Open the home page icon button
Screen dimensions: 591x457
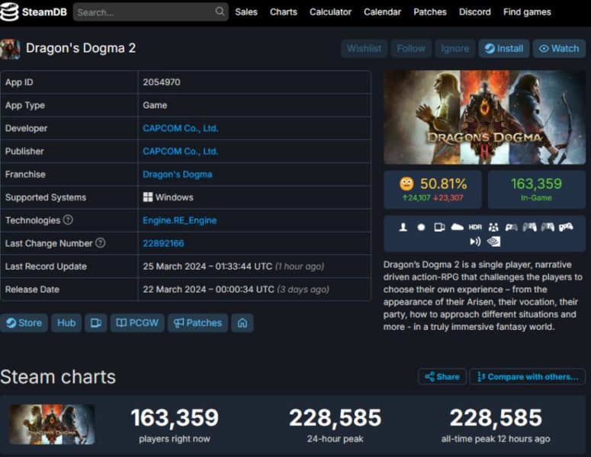tap(242, 323)
